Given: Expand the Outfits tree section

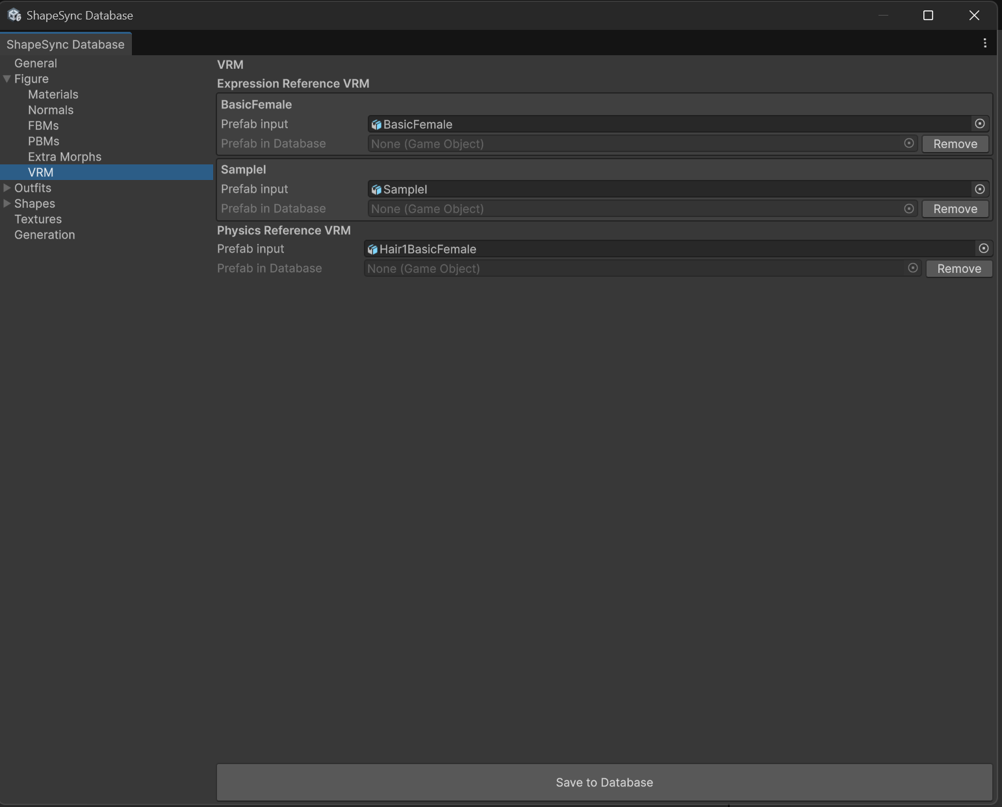Looking at the screenshot, I should point(7,188).
